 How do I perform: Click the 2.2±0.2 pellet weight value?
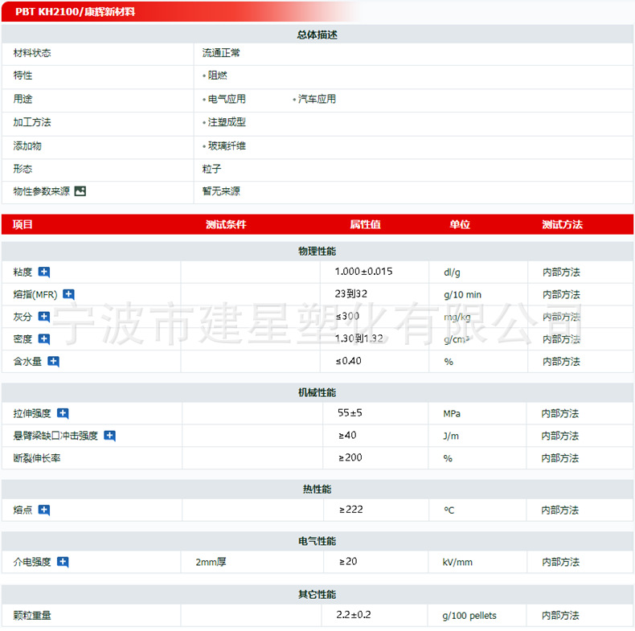pyautogui.click(x=354, y=614)
